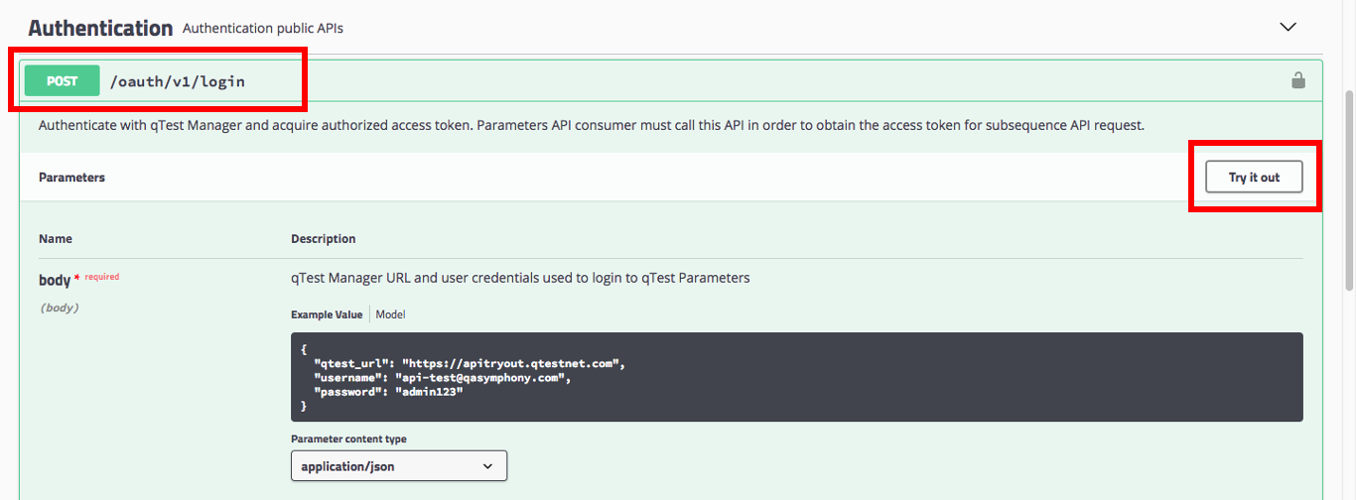Click the arrow on the content type dropdown

tap(487, 465)
